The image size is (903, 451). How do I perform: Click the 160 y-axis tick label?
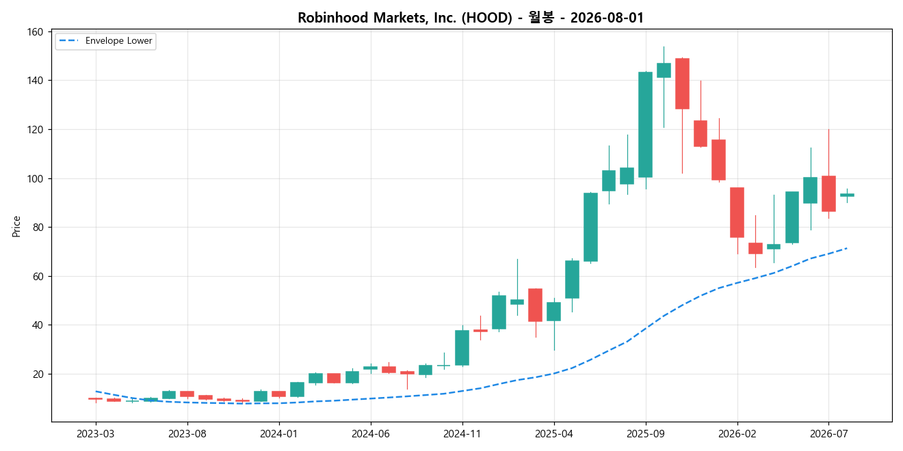36,32
